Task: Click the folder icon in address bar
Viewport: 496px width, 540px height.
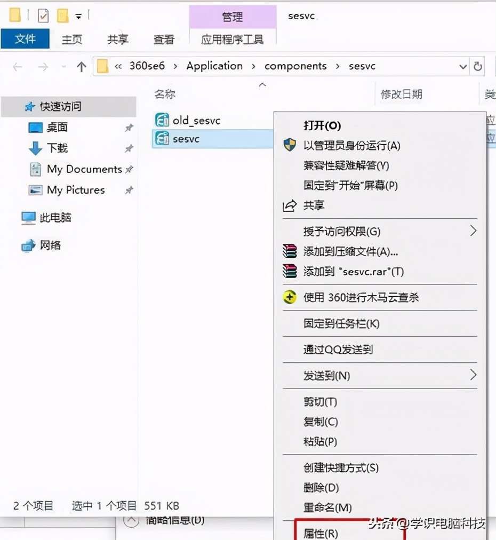Action: (102, 66)
